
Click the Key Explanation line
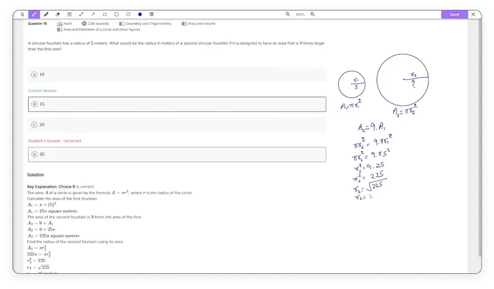click(60, 187)
